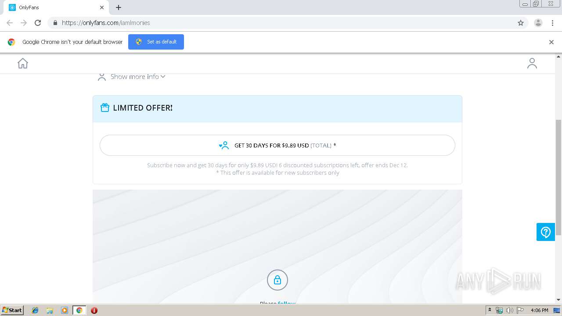The height and width of the screenshot is (316, 562).
Task: Click the 'offer is available for new subscribers only' note
Action: (x=277, y=173)
